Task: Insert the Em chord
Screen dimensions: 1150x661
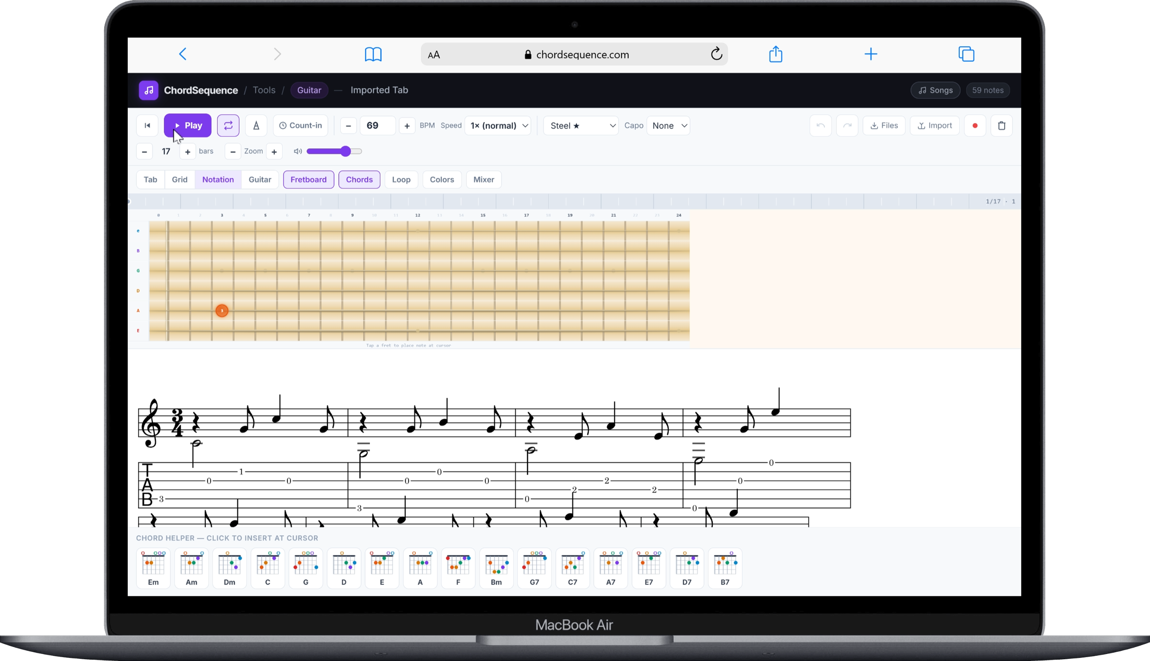Action: click(153, 568)
